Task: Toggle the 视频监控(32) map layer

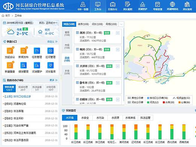Action: click(x=181, y=98)
